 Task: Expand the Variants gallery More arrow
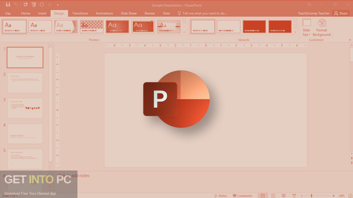coord(295,32)
